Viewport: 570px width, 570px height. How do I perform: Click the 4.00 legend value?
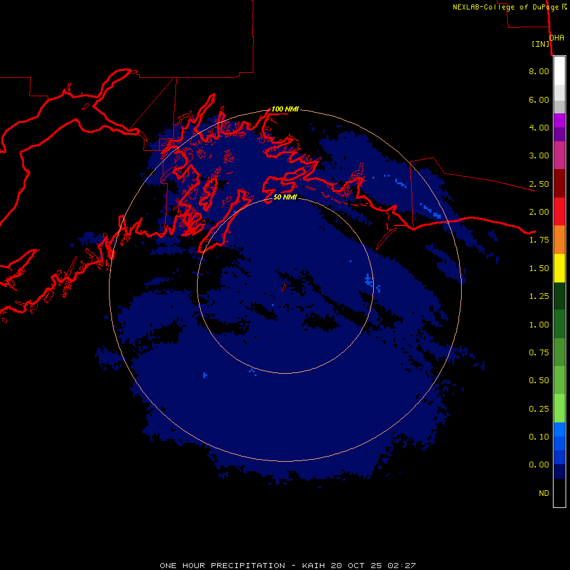click(x=539, y=127)
